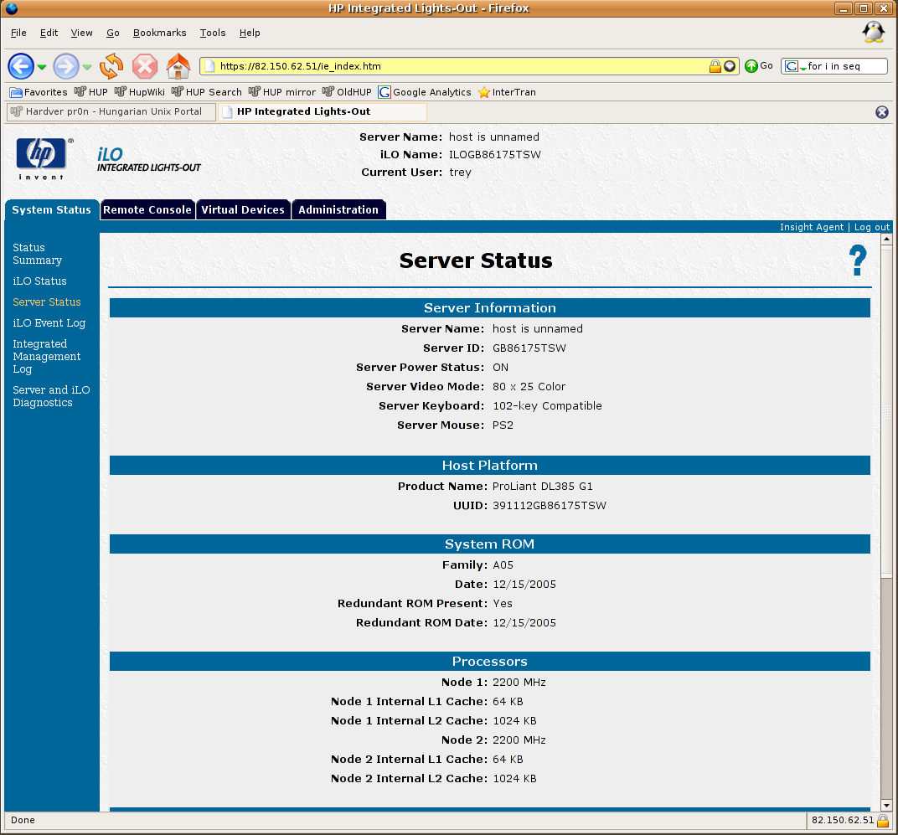The image size is (898, 835).
Task: Open iLO Event Log in sidebar
Action: click(49, 323)
